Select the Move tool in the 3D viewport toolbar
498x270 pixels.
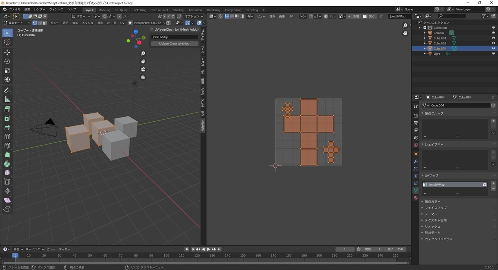pos(7,52)
